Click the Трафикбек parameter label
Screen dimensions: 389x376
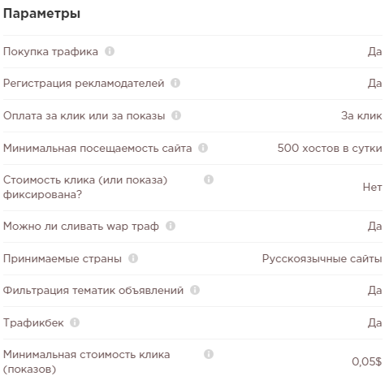point(33,322)
